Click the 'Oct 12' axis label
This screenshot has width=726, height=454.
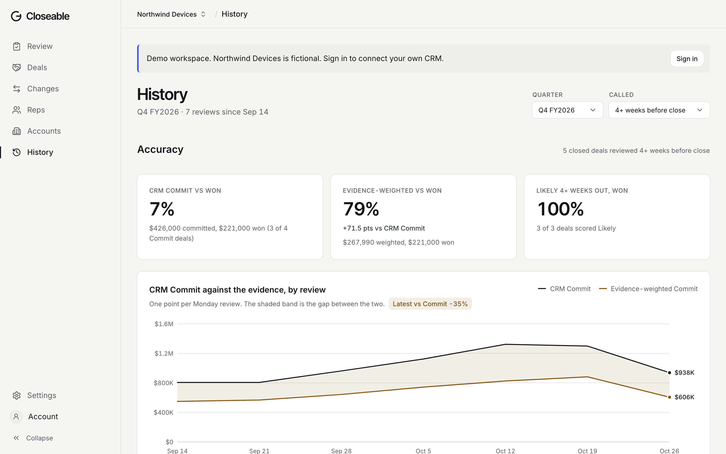505,451
